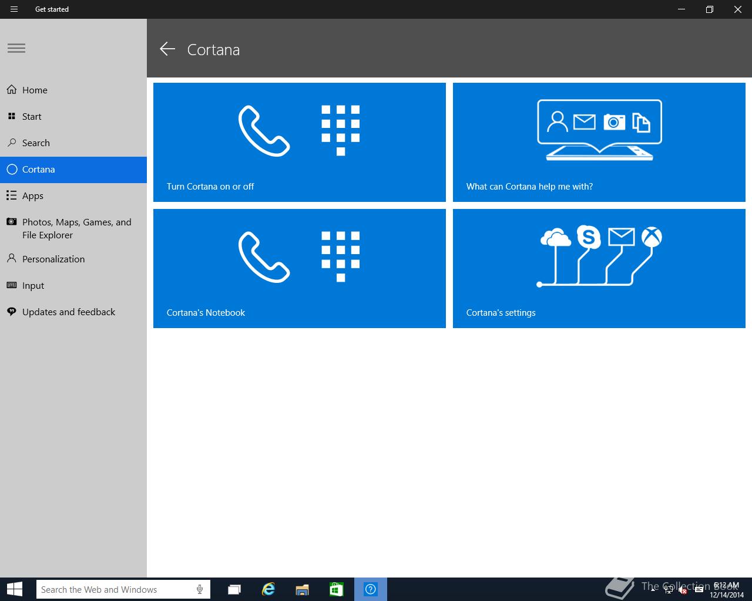Open the Apps section
The width and height of the screenshot is (752, 601).
point(73,196)
